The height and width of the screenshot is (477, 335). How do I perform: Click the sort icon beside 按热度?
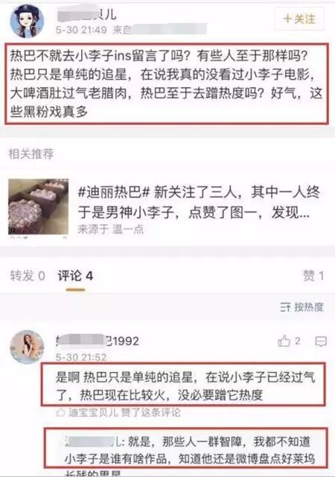point(285,307)
